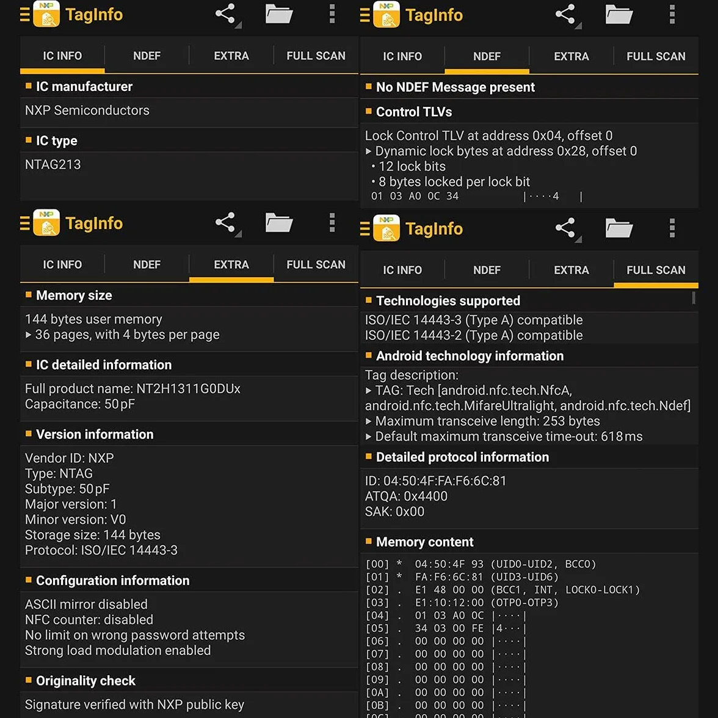Go to IC INFO tab from FULL SCAN screen
The image size is (718, 718).
click(x=402, y=270)
